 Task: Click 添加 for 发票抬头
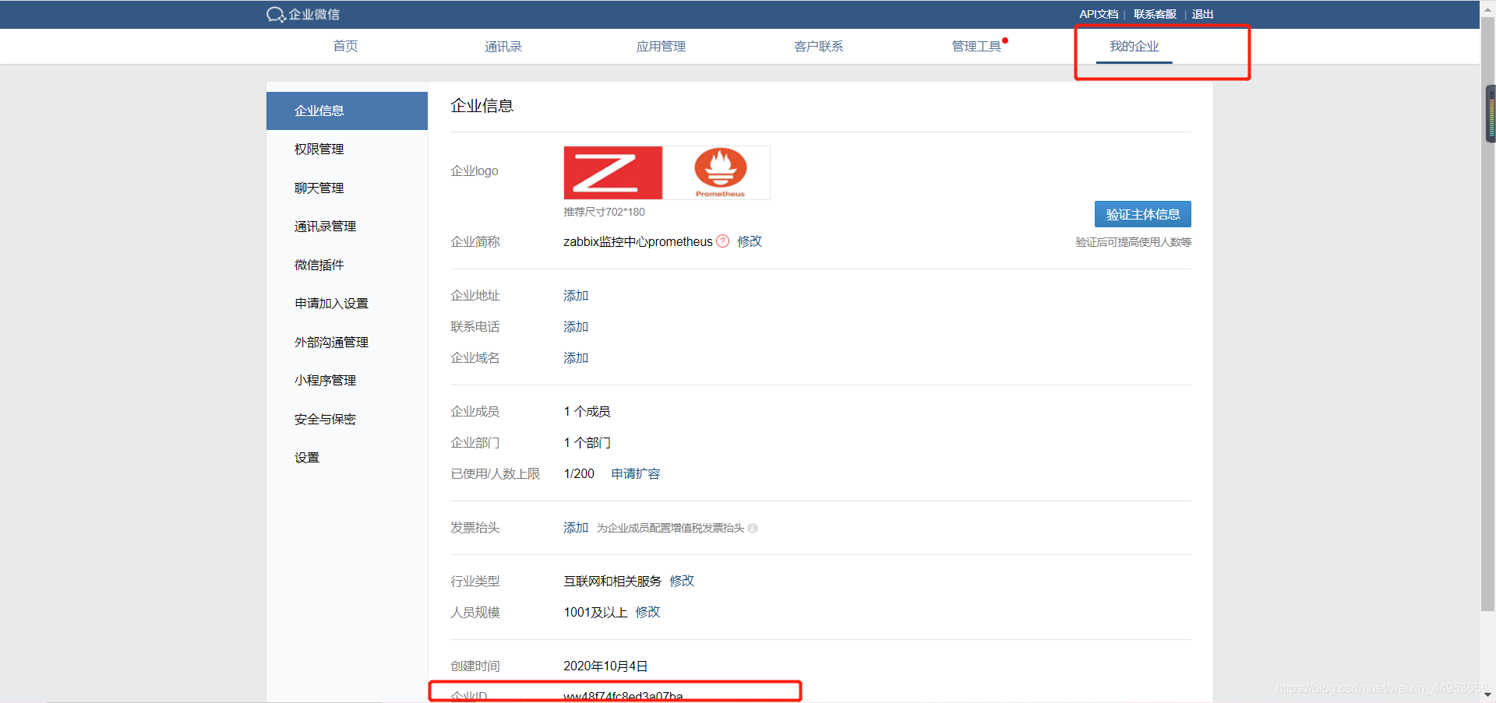pyautogui.click(x=576, y=527)
